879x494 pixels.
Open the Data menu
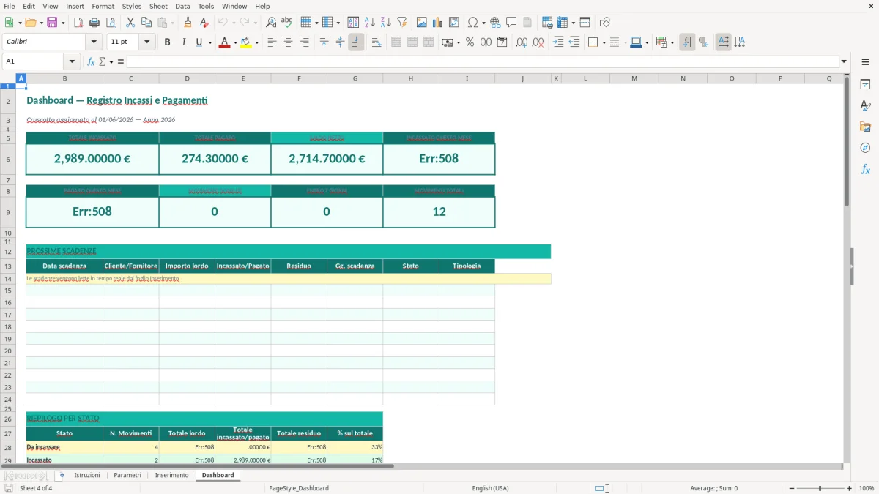point(182,6)
